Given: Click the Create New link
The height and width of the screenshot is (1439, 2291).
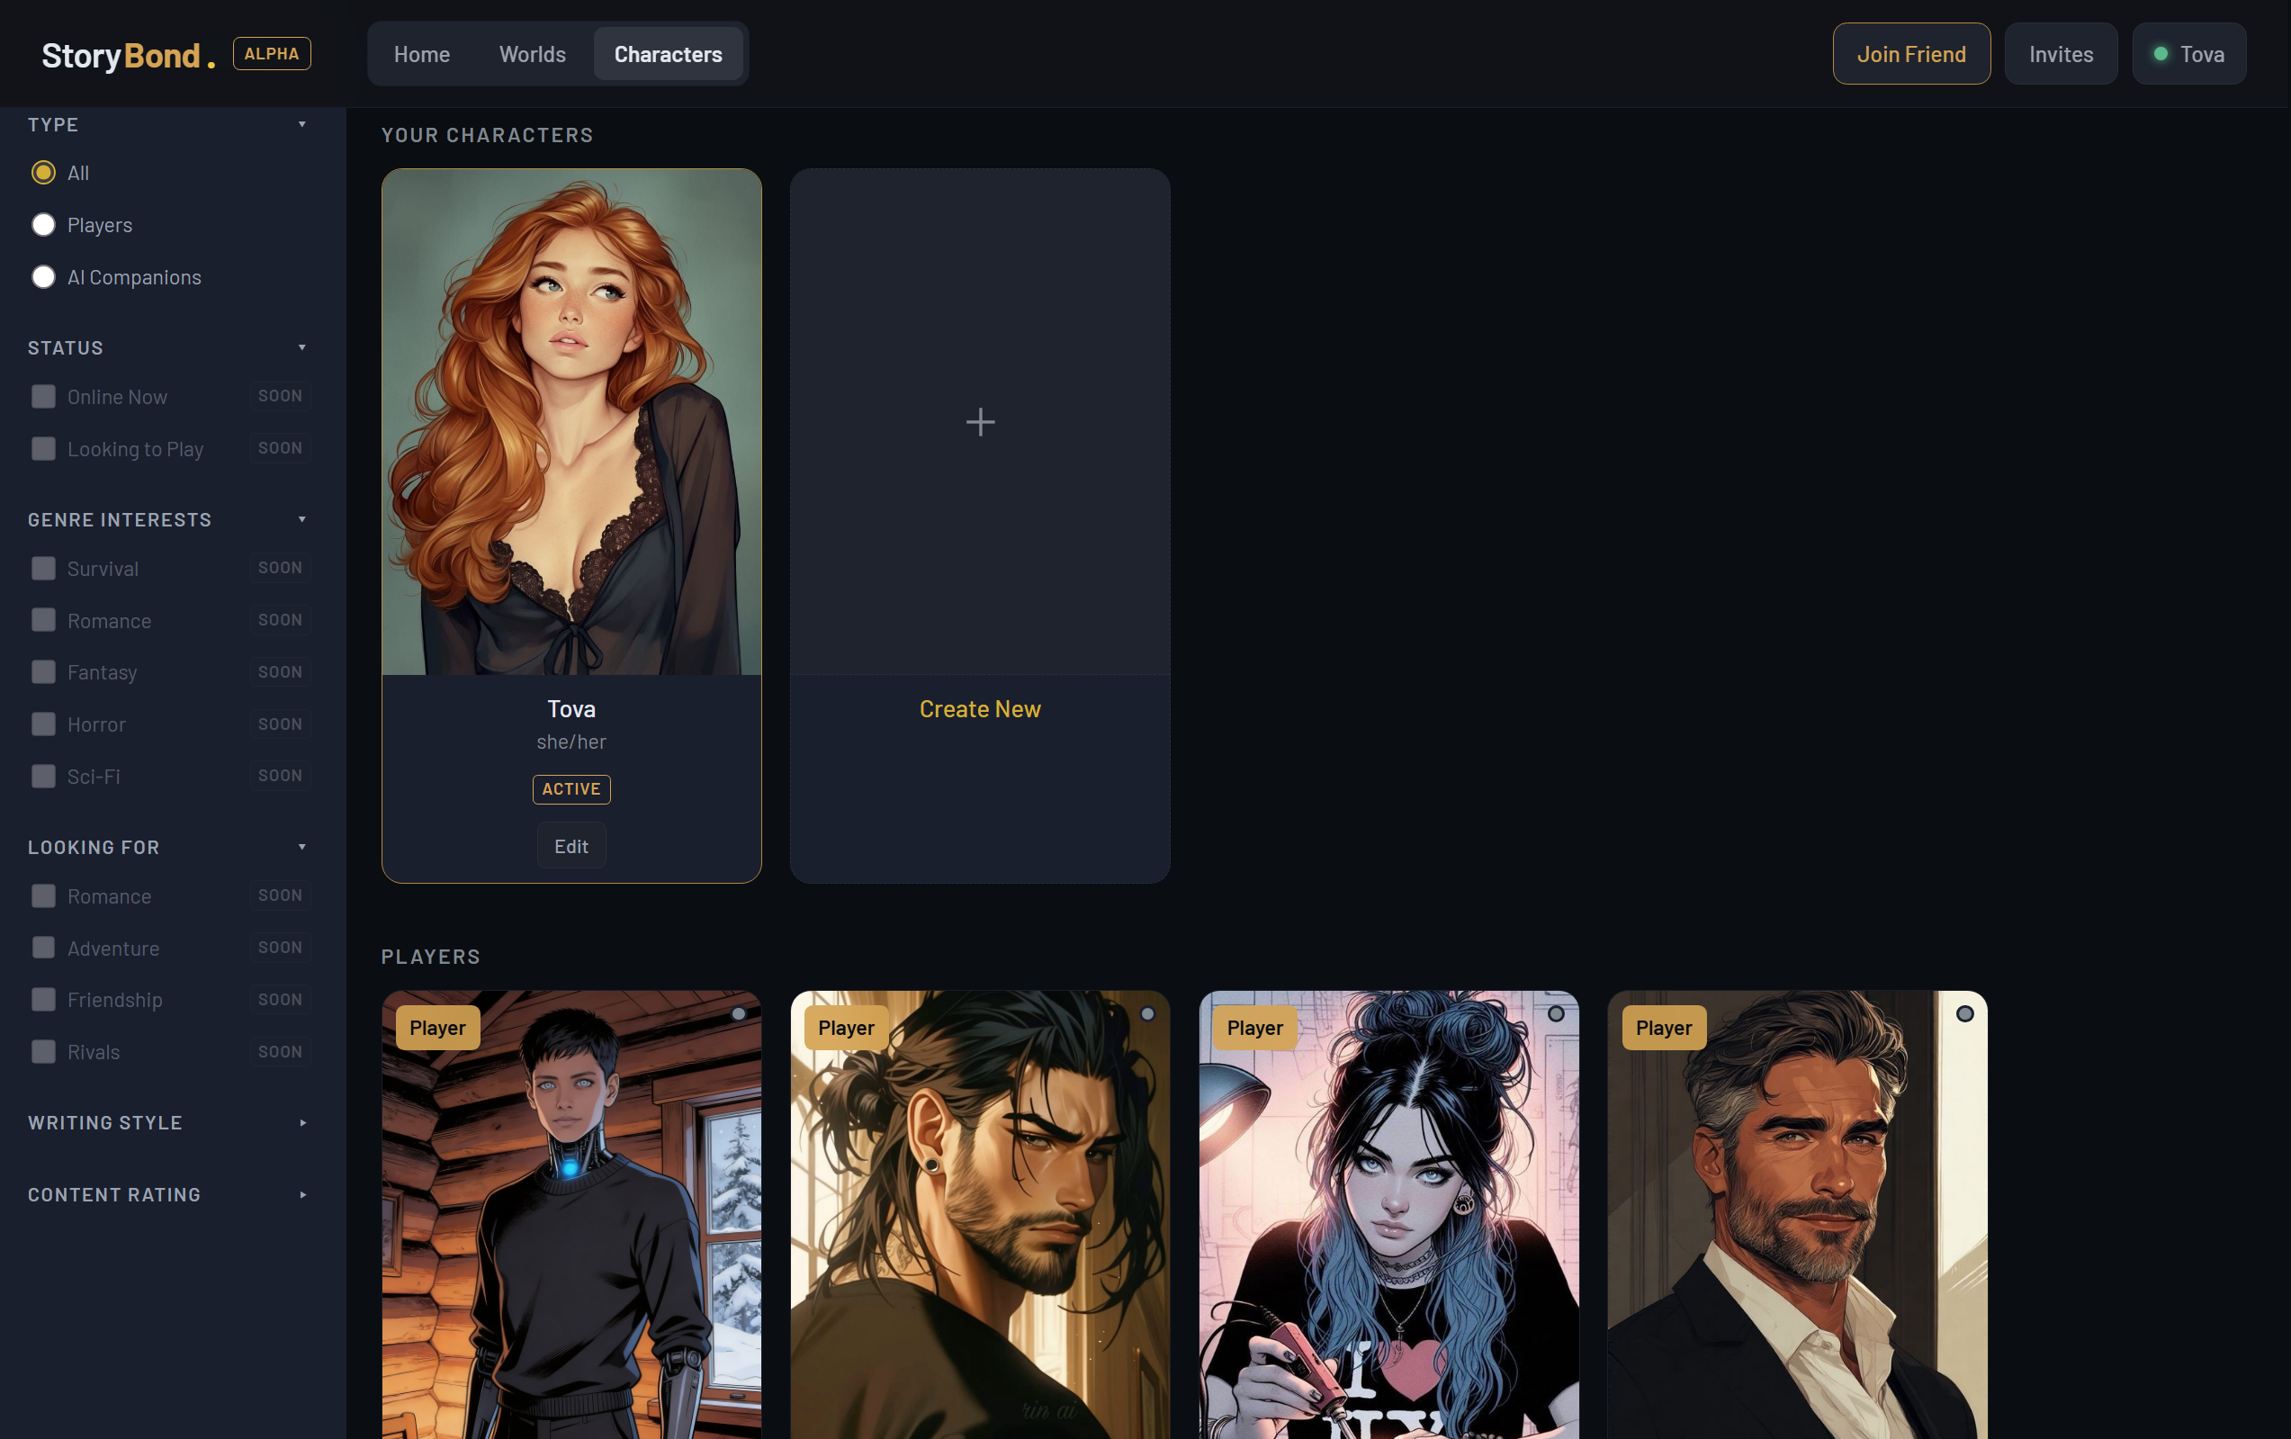Looking at the screenshot, I should [x=980, y=709].
